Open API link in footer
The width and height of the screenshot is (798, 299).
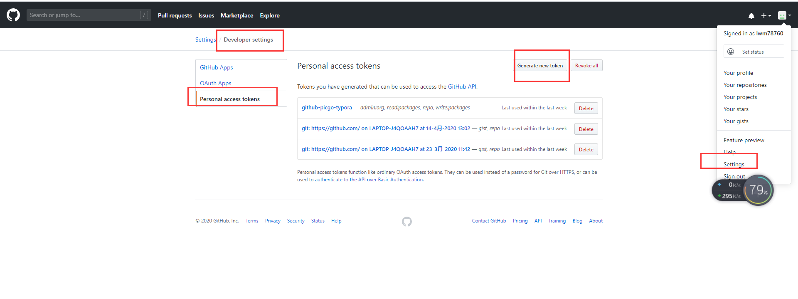pyautogui.click(x=538, y=221)
